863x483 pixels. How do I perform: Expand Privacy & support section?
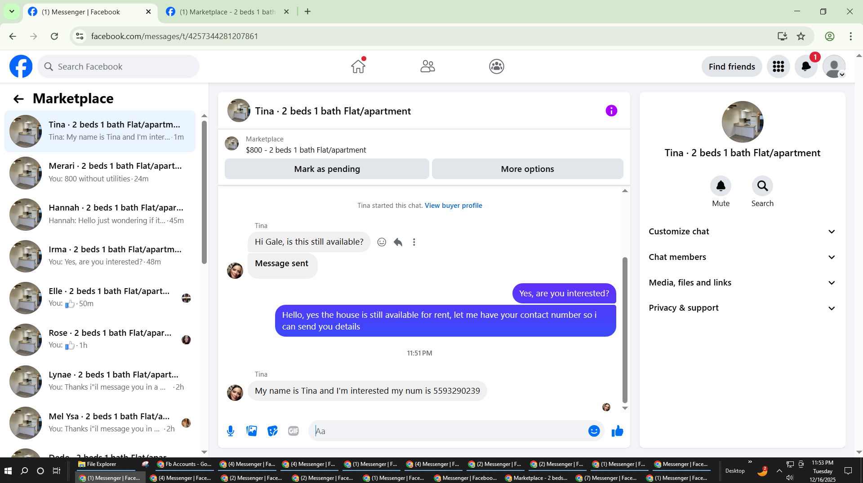pyautogui.click(x=742, y=308)
